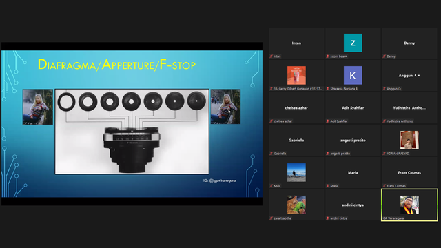Click Gerry Gilbert Gunawan's muted mic icon
This screenshot has height=248, width=441.
271,89
